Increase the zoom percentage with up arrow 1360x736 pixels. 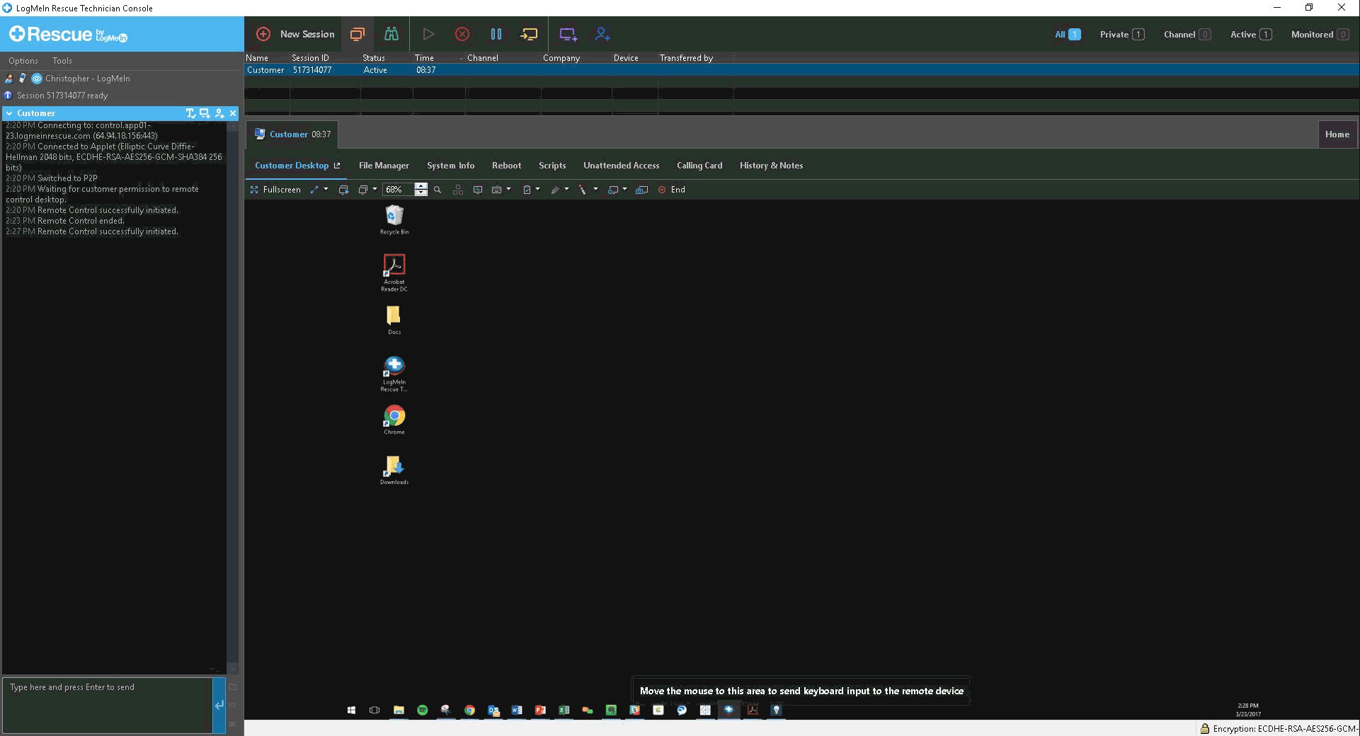(421, 186)
